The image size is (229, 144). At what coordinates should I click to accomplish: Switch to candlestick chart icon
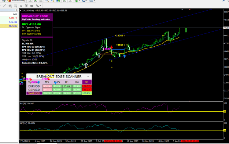click(36, 1)
